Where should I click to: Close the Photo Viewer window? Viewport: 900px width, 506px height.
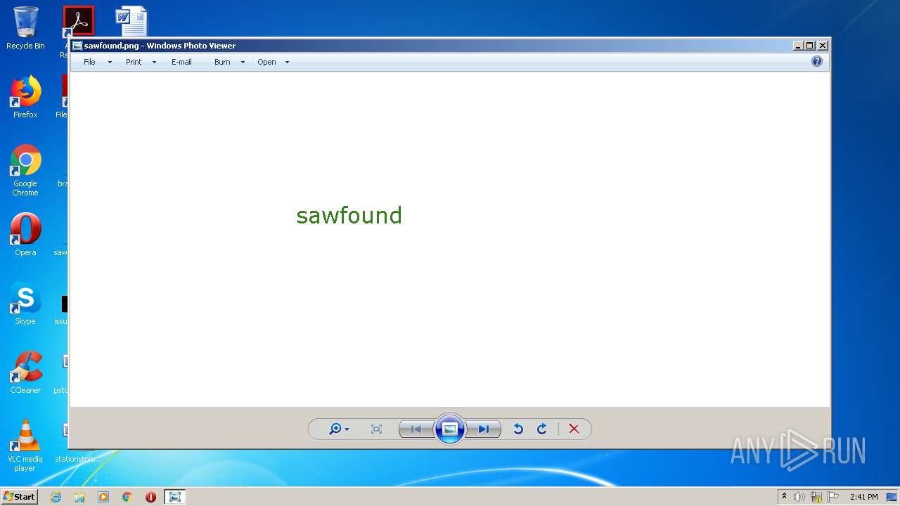[823, 46]
